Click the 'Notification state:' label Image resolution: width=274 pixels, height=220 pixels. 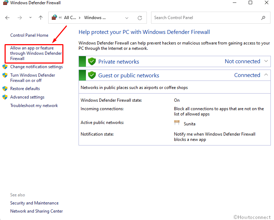coord(97,134)
